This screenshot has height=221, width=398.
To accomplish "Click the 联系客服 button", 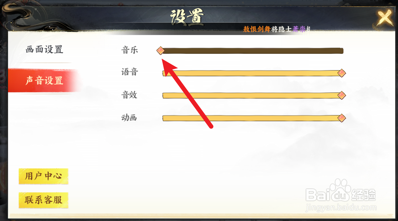I will pos(43,200).
